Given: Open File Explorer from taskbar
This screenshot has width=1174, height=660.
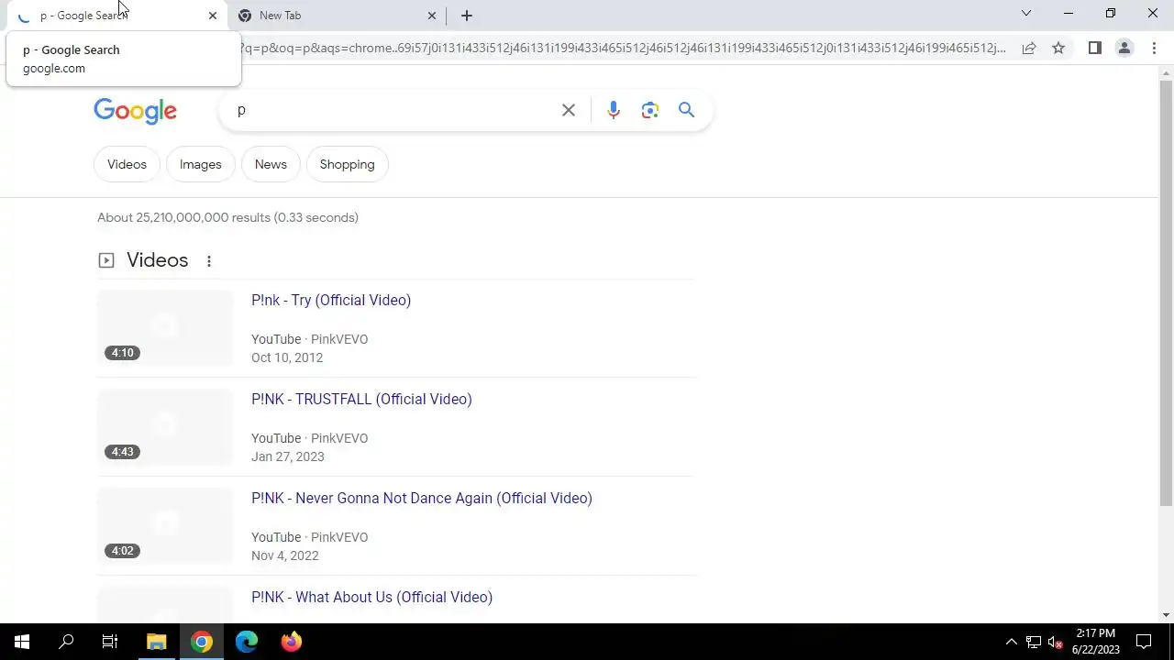Looking at the screenshot, I should click(156, 642).
